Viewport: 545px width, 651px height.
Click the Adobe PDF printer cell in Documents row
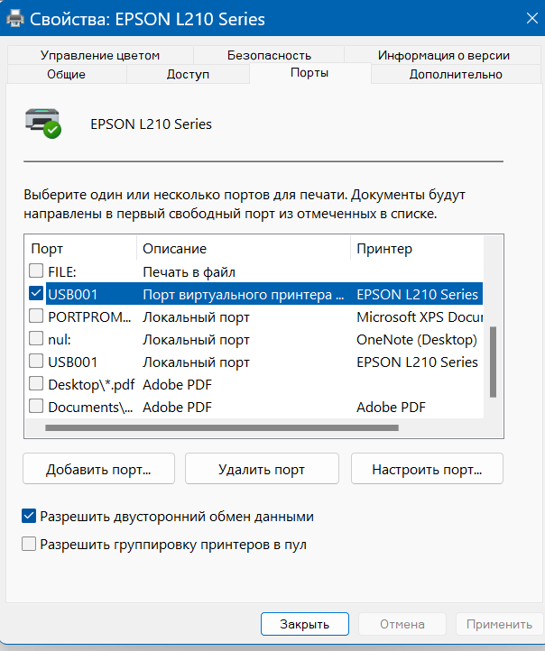click(391, 408)
